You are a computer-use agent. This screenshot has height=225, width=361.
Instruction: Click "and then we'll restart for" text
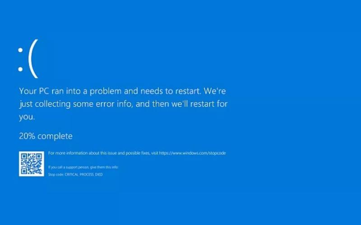click(x=182, y=104)
